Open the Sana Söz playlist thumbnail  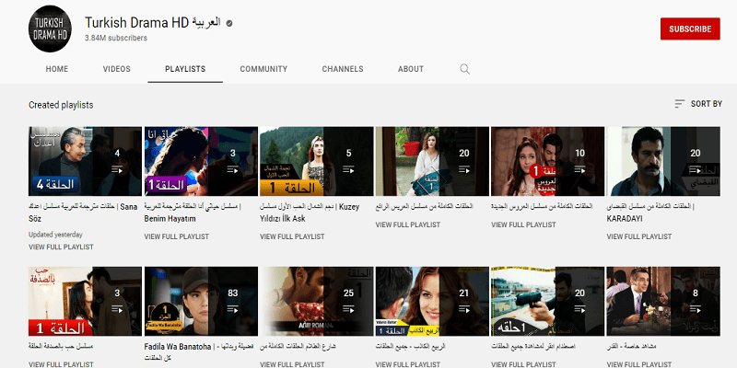(85, 161)
